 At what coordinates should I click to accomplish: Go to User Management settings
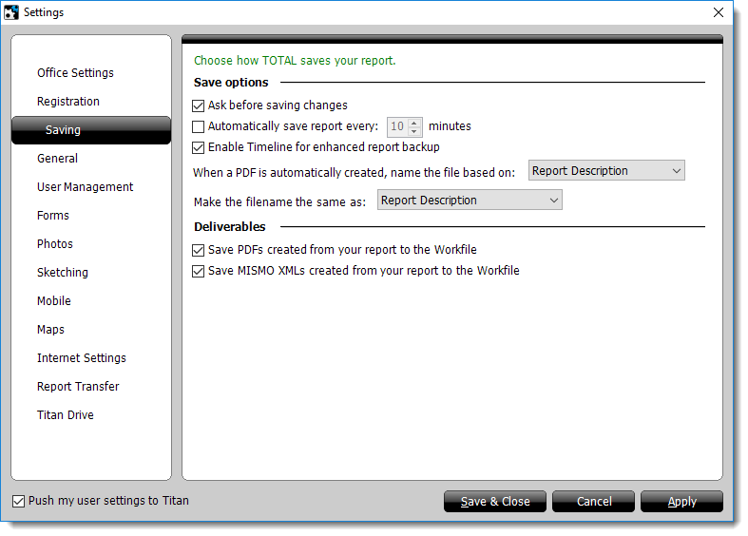85,187
